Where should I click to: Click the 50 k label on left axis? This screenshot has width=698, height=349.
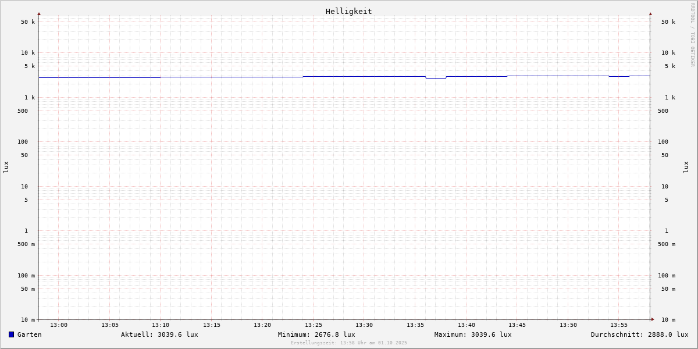[28, 22]
